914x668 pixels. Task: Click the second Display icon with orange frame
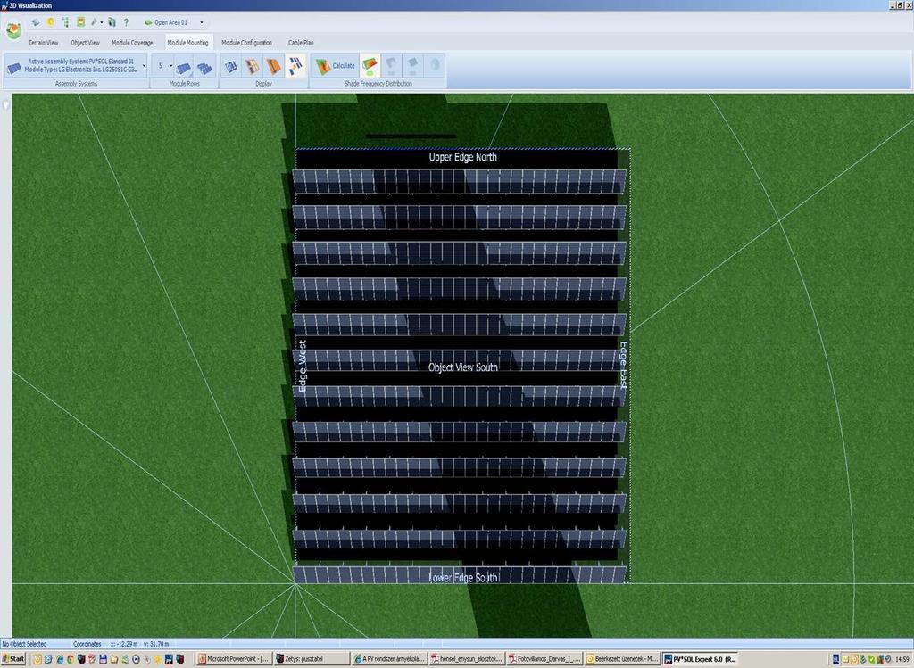[x=253, y=66]
